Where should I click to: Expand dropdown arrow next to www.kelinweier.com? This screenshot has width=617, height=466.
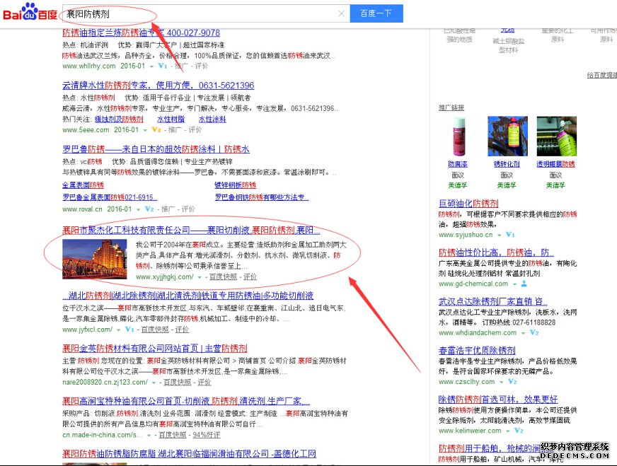click(508, 431)
